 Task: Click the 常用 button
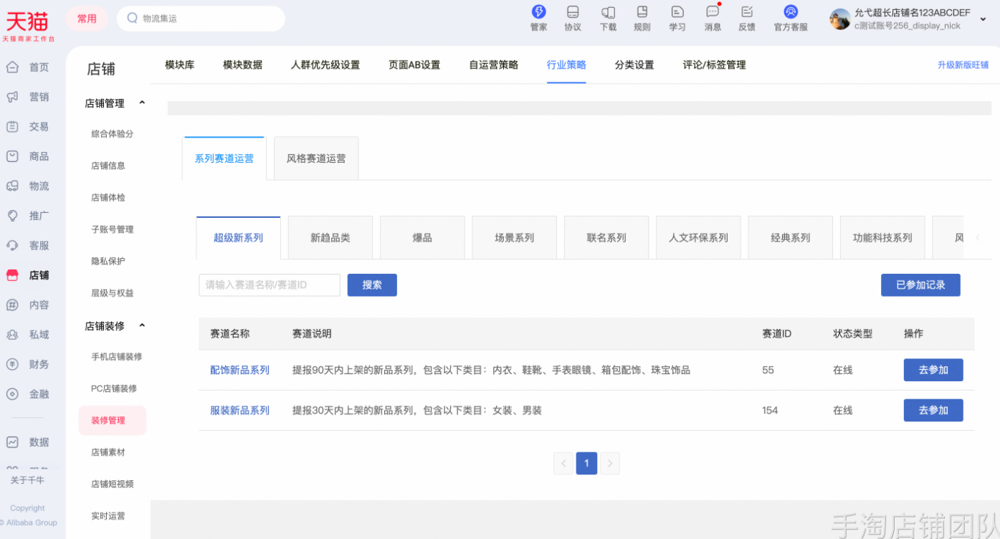click(87, 19)
